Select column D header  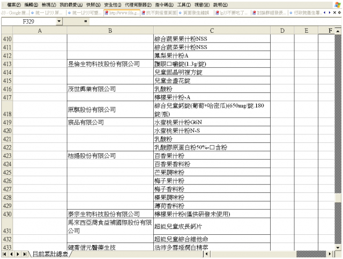coord(282,31)
